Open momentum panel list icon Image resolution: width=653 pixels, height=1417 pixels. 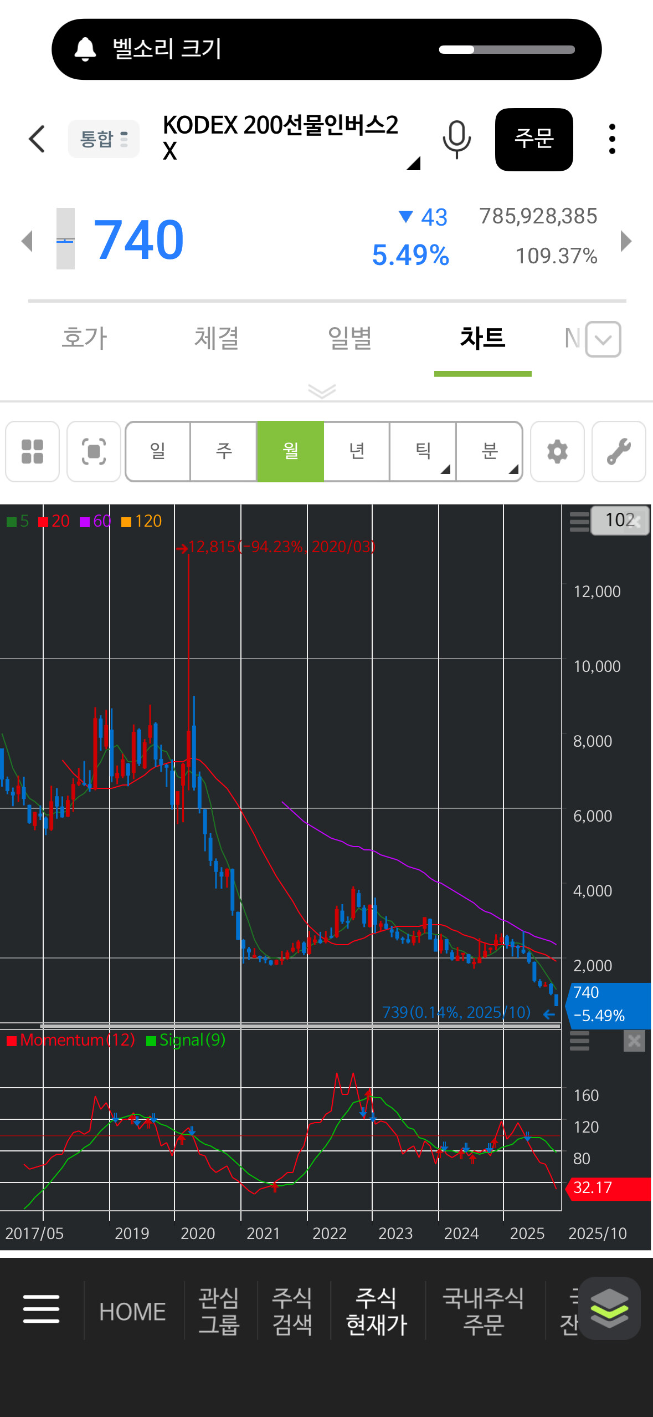click(579, 1041)
